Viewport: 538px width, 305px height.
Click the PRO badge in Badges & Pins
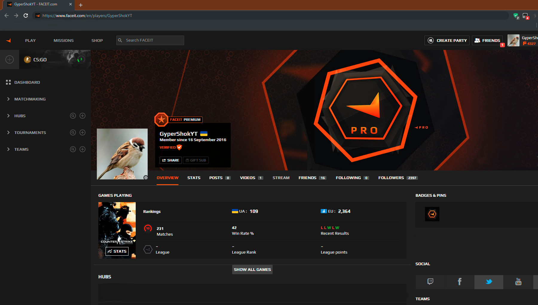(432, 214)
